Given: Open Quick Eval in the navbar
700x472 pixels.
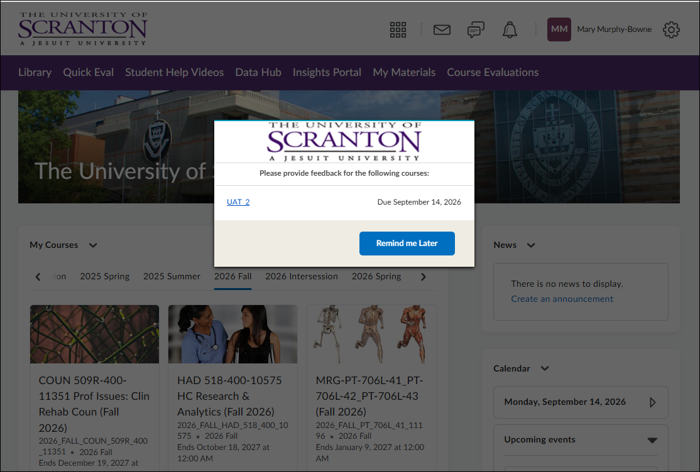Looking at the screenshot, I should pyautogui.click(x=89, y=72).
